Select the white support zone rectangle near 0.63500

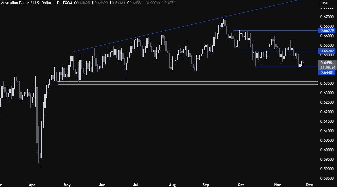click(188, 83)
